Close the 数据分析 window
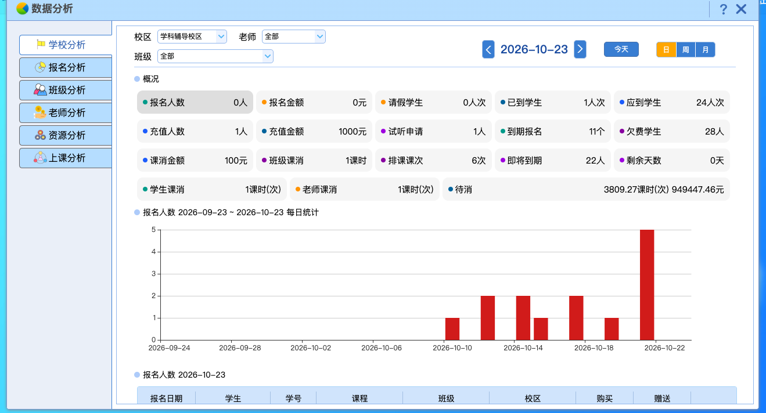Screen dimensions: 766x413 click(x=741, y=9)
